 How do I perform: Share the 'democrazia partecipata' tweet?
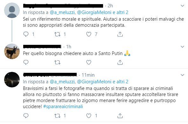120,34
